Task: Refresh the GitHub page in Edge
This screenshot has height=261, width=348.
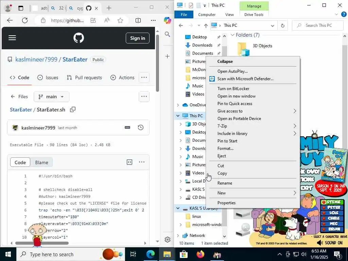Action: [x=25, y=20]
